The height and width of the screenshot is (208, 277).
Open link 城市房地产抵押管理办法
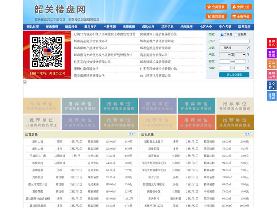pyautogui.click(x=91, y=48)
